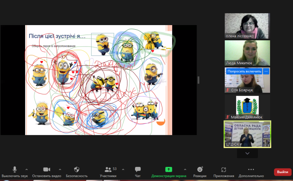Click Попросить включить button on Оля Боярчук
Viewport: 293px width, 181px height.
244,71
